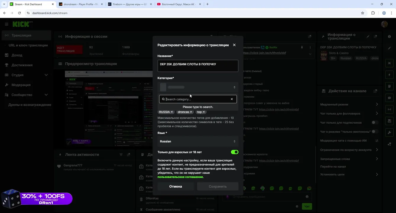Open the hamburger sidebar menu
This screenshot has width=396, height=213.
click(x=7, y=24)
